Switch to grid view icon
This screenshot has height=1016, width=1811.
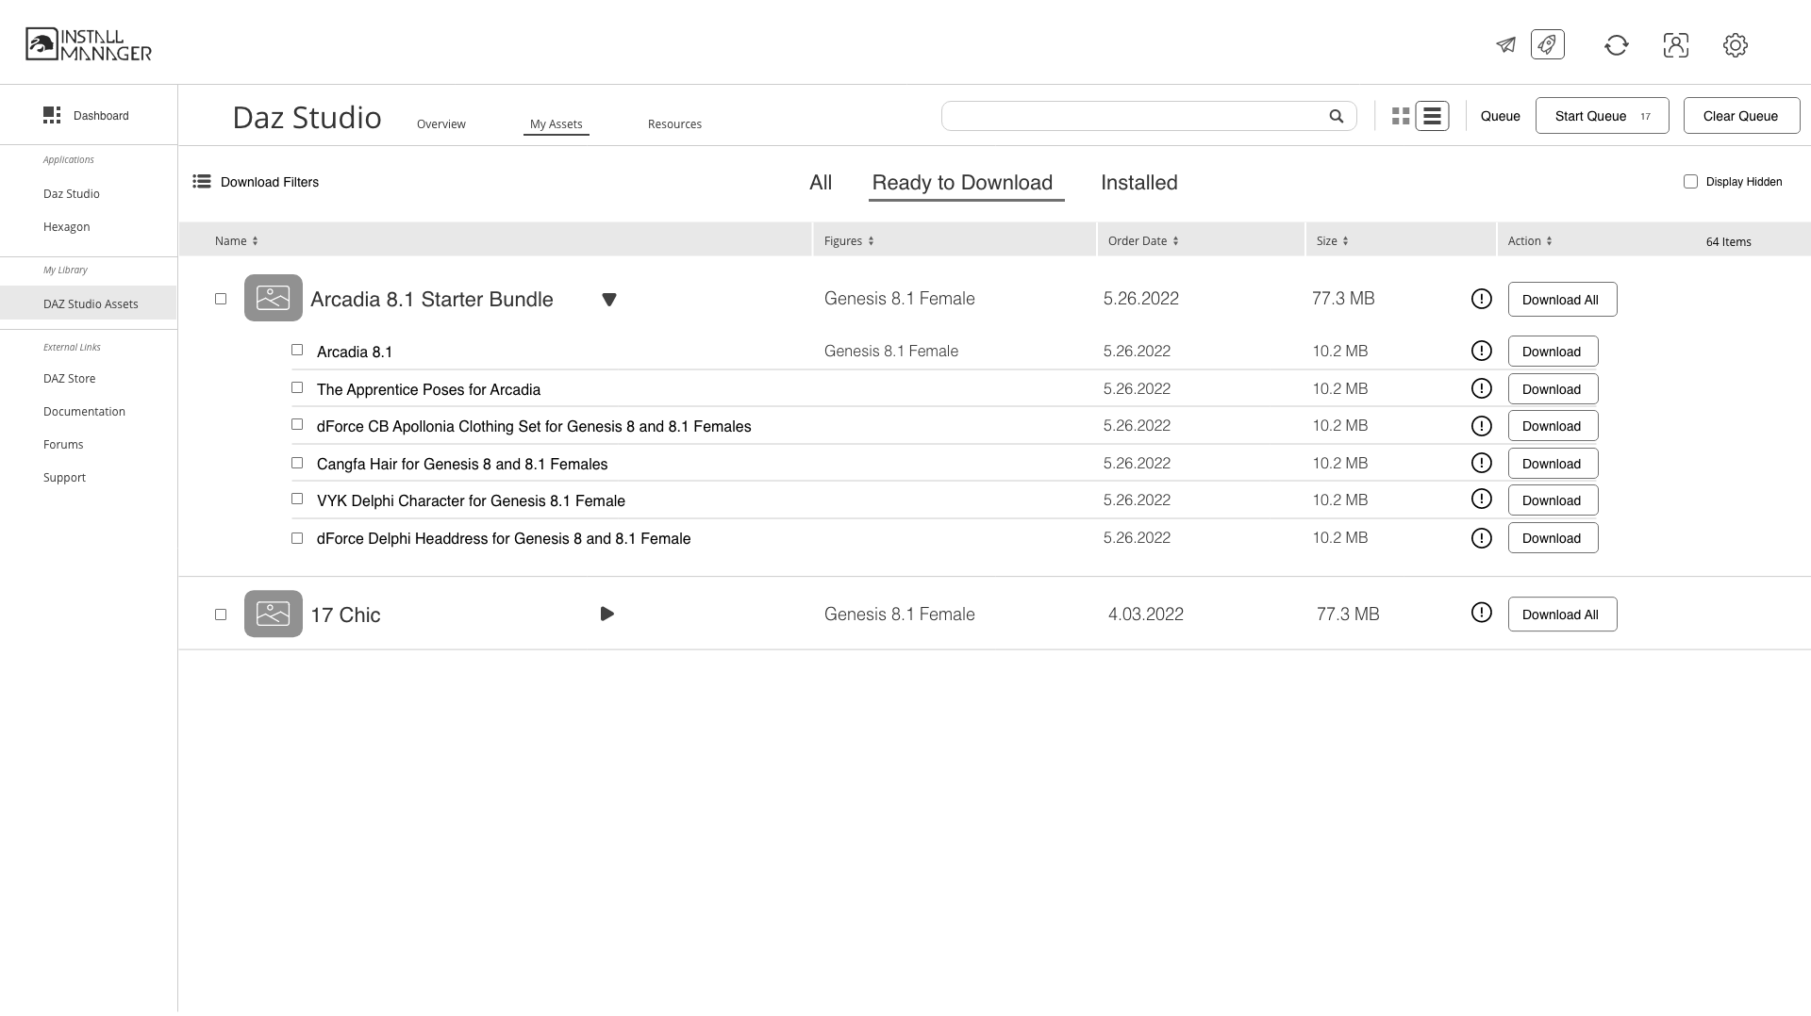[x=1401, y=116]
